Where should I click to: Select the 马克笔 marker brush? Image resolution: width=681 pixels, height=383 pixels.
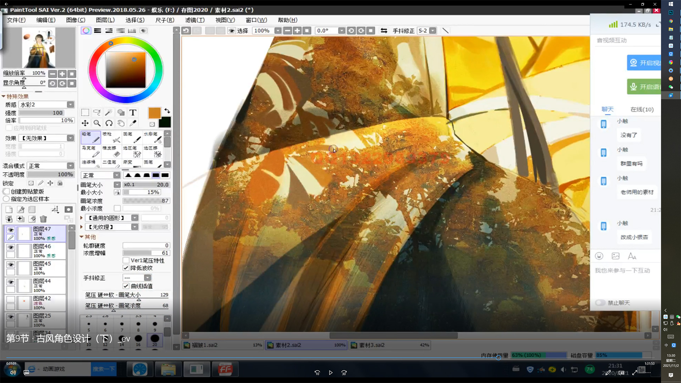91,151
